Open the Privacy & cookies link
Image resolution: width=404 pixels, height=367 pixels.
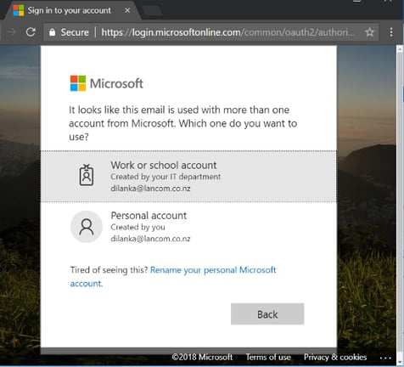tap(335, 357)
